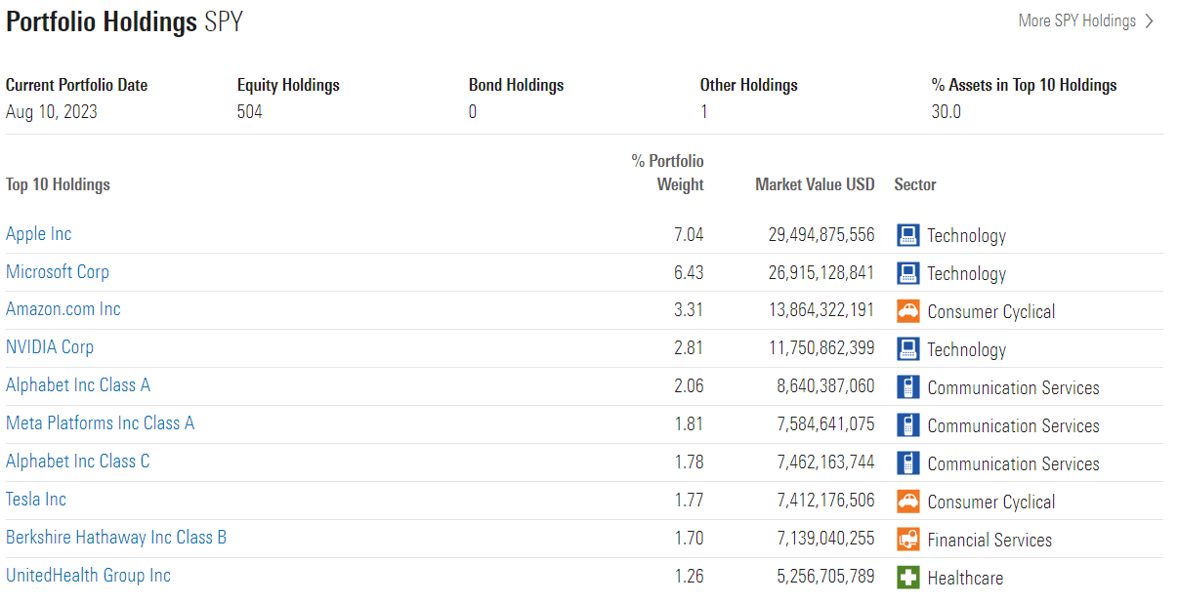1179x603 pixels.
Task: Click the Technology sector icon in NVIDIA row
Action: click(908, 349)
